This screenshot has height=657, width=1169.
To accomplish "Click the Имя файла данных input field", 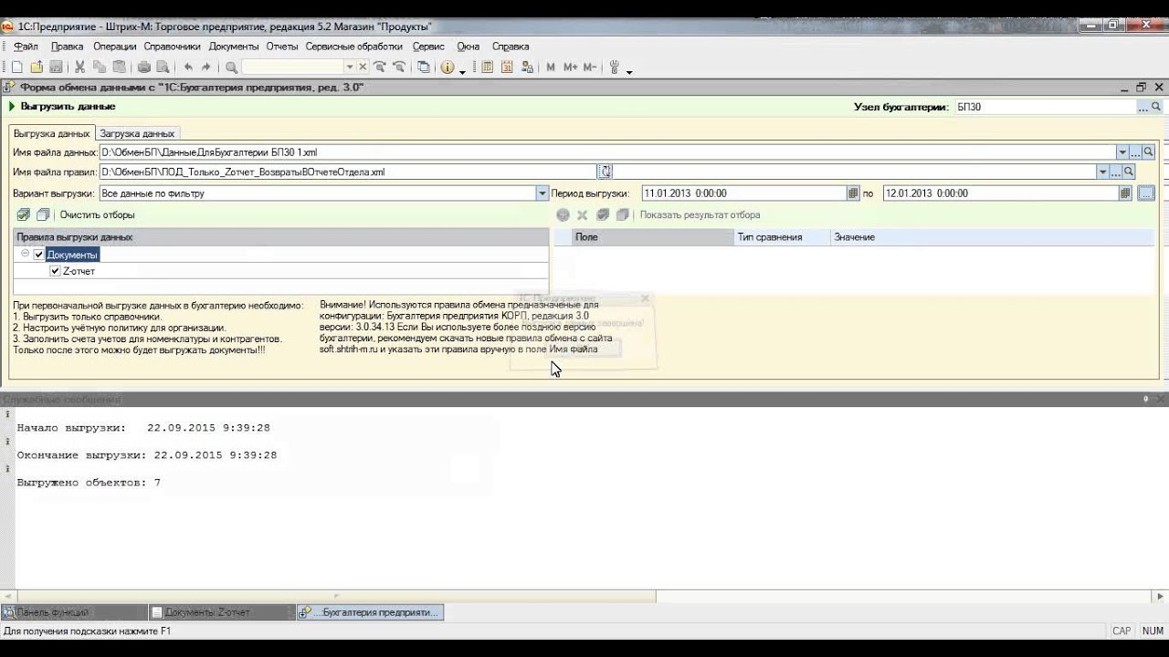I will coord(607,152).
